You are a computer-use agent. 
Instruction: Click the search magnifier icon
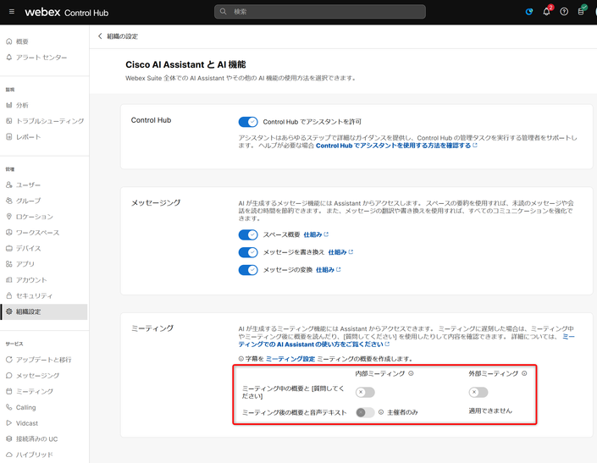[223, 11]
